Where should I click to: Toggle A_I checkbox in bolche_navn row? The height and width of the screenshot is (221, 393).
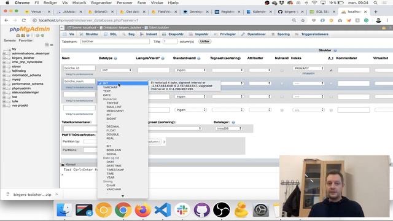pos(331,83)
